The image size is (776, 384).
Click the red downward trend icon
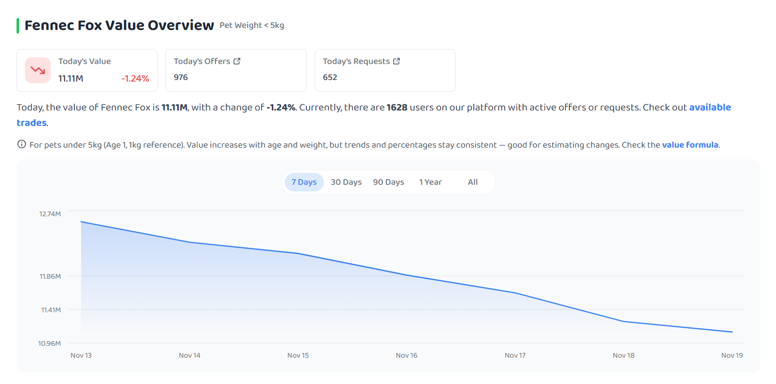(38, 70)
